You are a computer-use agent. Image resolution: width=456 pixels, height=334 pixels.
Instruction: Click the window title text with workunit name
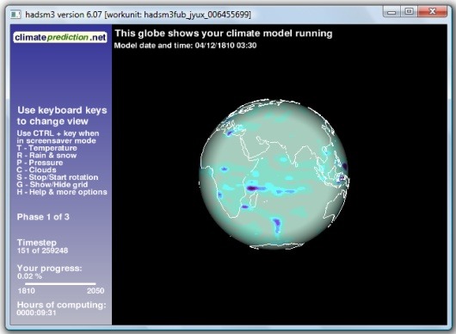(x=138, y=15)
